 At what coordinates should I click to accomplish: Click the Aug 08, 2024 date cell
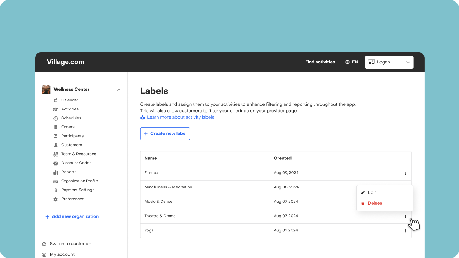(286, 187)
